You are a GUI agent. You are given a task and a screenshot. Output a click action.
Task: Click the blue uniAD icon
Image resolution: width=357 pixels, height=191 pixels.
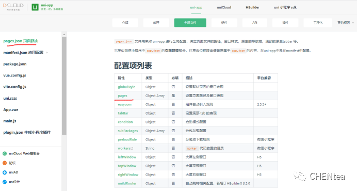tap(5, 172)
